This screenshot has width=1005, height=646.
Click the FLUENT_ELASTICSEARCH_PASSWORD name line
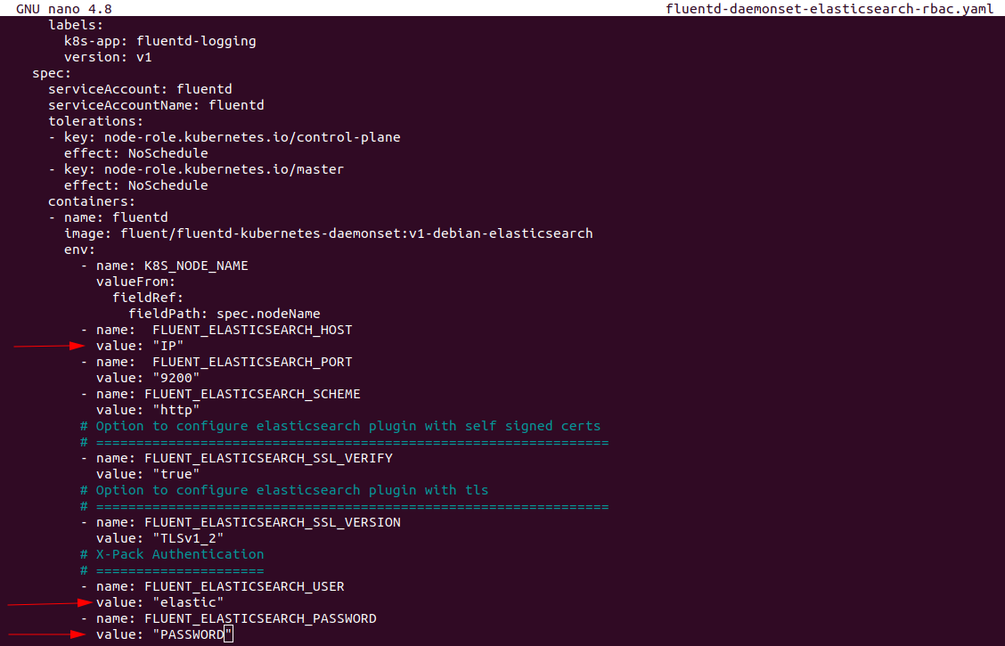228,617
